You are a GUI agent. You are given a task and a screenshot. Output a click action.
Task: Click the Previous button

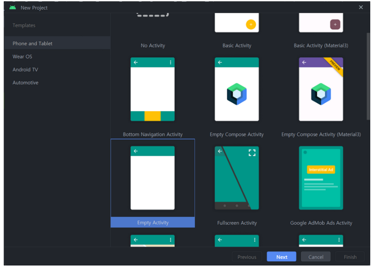[x=247, y=257]
